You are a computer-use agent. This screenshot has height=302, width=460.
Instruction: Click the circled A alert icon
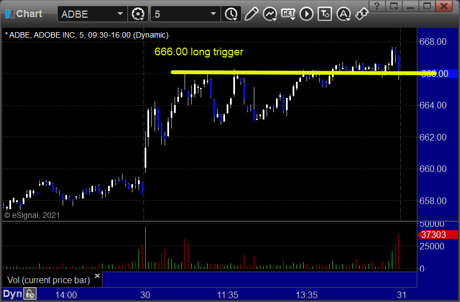[x=343, y=14]
